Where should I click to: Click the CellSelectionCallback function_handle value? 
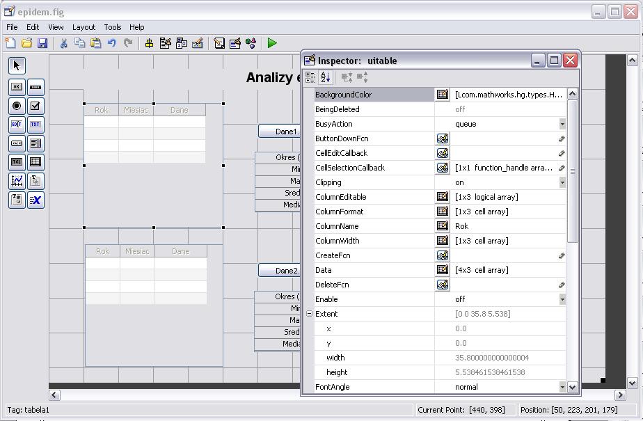pyautogui.click(x=504, y=168)
